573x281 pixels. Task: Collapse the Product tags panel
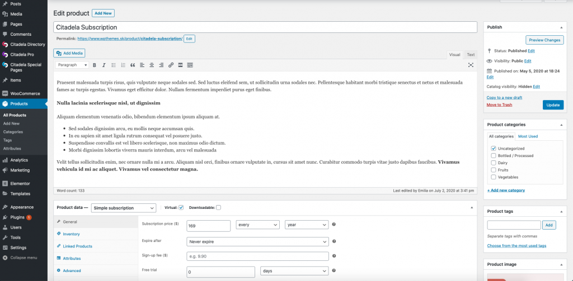pyautogui.click(x=561, y=212)
